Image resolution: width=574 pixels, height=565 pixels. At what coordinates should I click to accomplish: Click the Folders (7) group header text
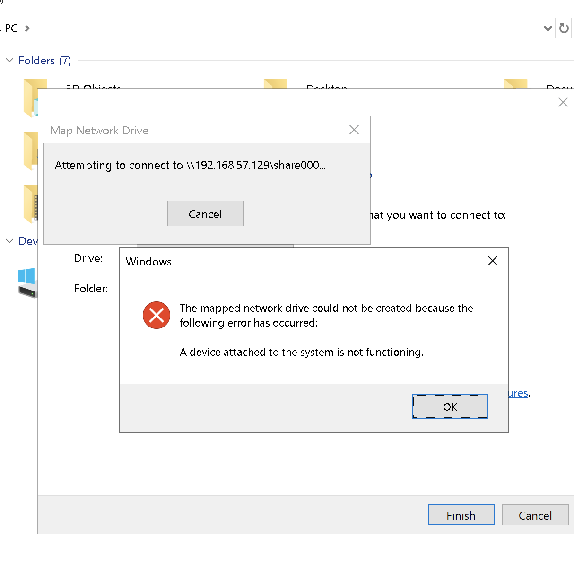45,61
